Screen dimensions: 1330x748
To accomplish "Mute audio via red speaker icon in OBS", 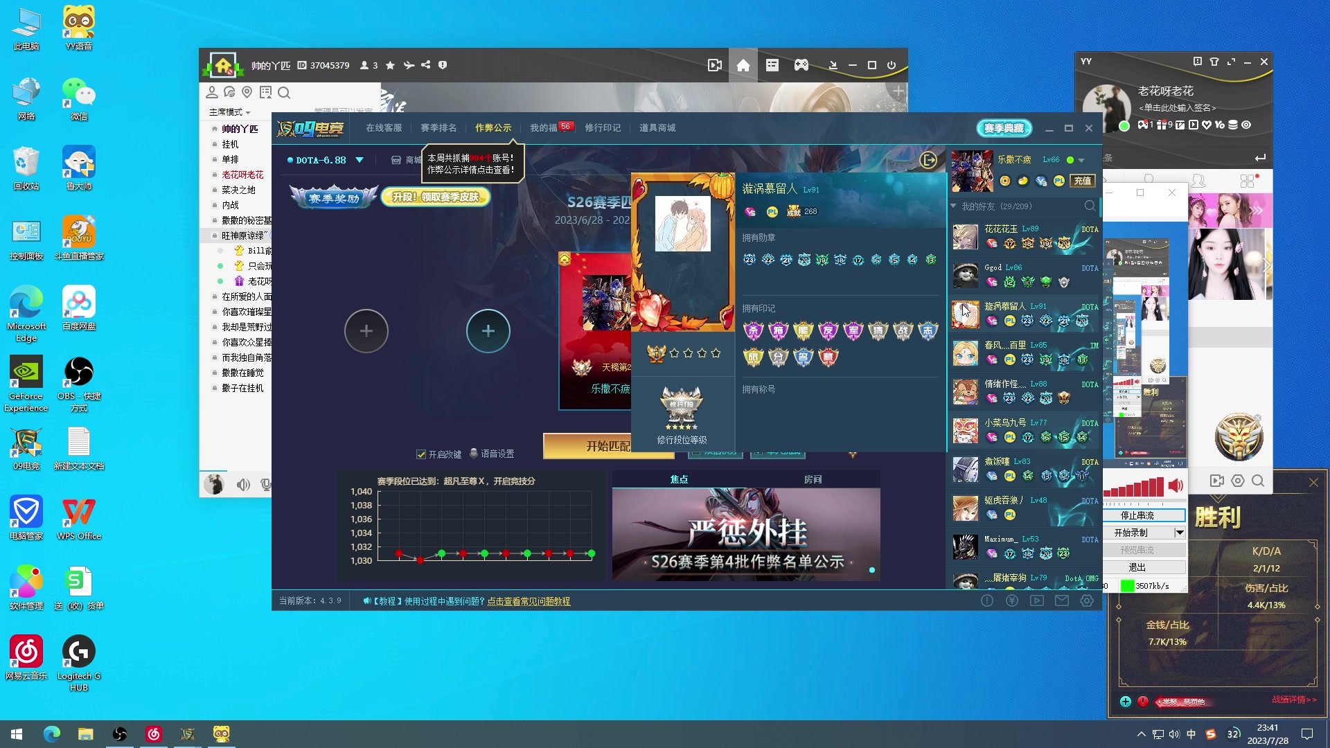I will (1176, 486).
